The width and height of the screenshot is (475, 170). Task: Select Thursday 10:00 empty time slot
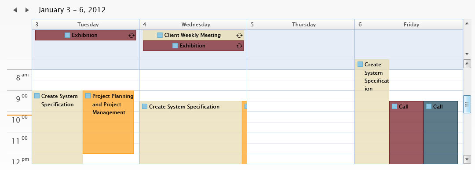pyautogui.click(x=301, y=117)
